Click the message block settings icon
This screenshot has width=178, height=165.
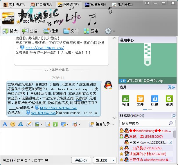tap(74, 124)
